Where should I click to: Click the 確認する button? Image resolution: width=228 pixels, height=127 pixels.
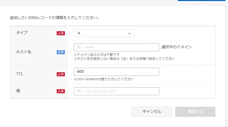pos(195,111)
